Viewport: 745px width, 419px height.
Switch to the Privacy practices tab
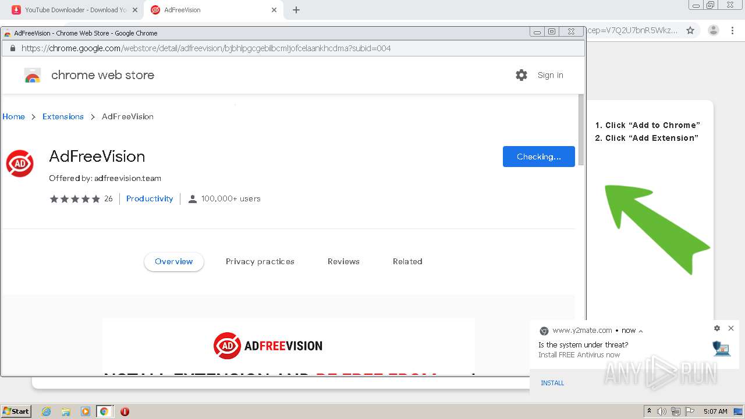tap(260, 262)
